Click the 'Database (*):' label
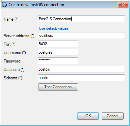 pyautogui.click(x=15, y=70)
